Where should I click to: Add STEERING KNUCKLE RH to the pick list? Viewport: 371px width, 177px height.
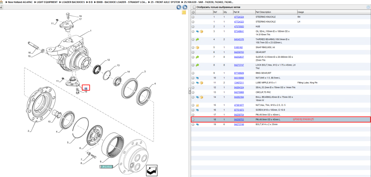click(x=193, y=17)
